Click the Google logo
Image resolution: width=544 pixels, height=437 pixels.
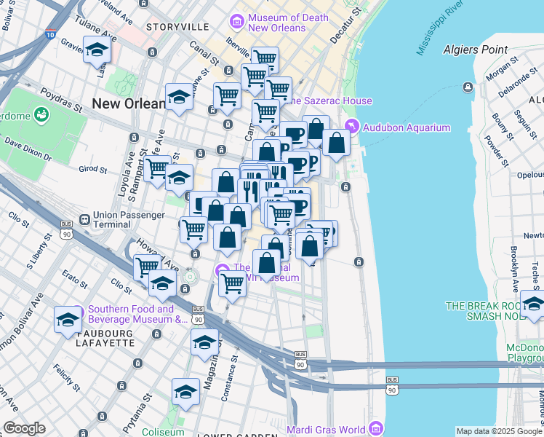[x=25, y=429]
